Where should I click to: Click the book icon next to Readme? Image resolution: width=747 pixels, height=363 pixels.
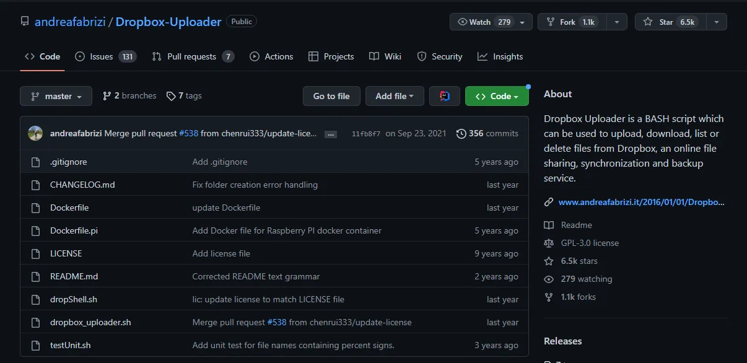pos(549,224)
